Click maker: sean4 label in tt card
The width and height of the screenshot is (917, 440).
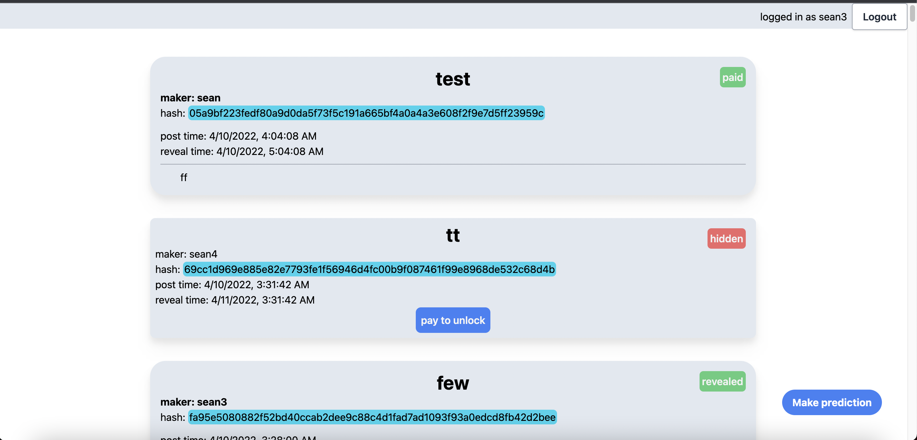[x=186, y=254]
